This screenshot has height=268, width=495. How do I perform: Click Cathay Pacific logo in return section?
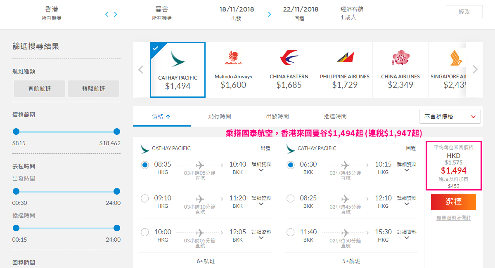(290, 148)
